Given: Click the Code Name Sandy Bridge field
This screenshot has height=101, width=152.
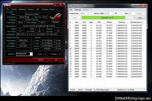Looking at the screenshot, I should click(x=24, y=17).
